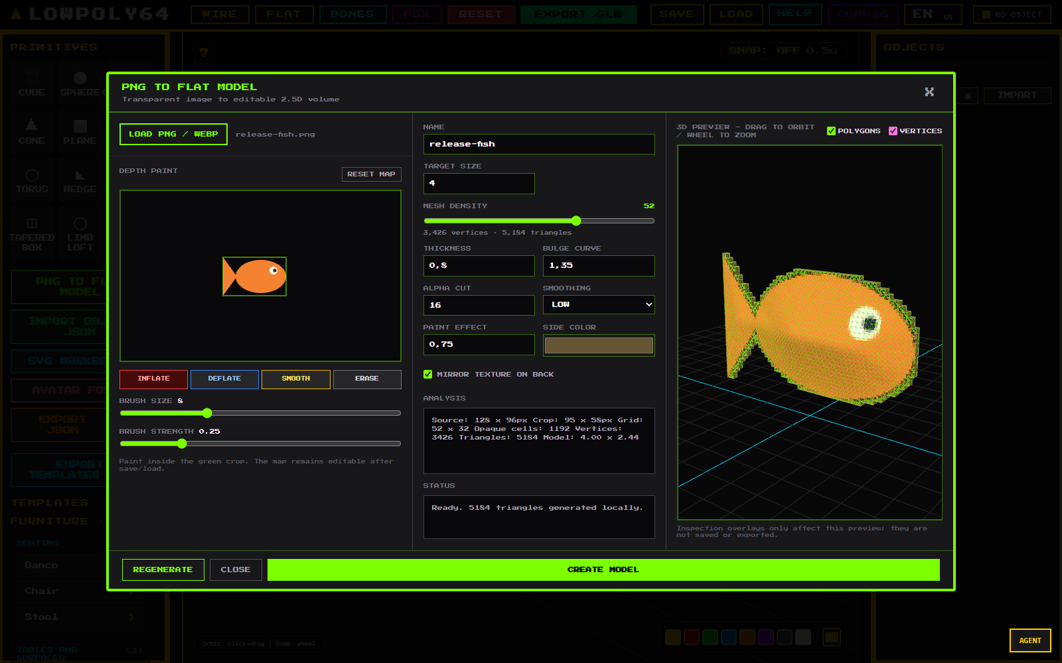Click the Export GLB button
The image size is (1062, 663).
(x=578, y=14)
